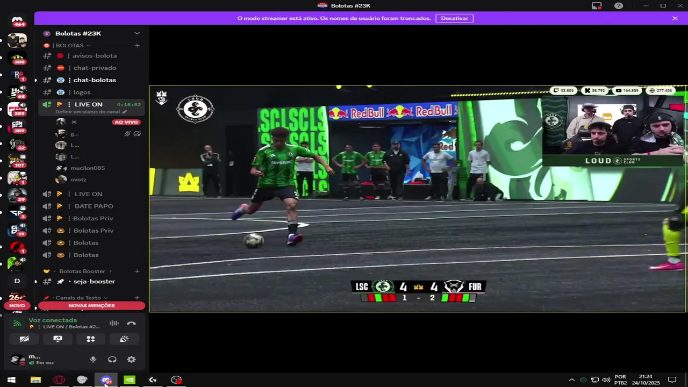Open File Explorer from the taskbar
688x387 pixels.
coord(35,380)
